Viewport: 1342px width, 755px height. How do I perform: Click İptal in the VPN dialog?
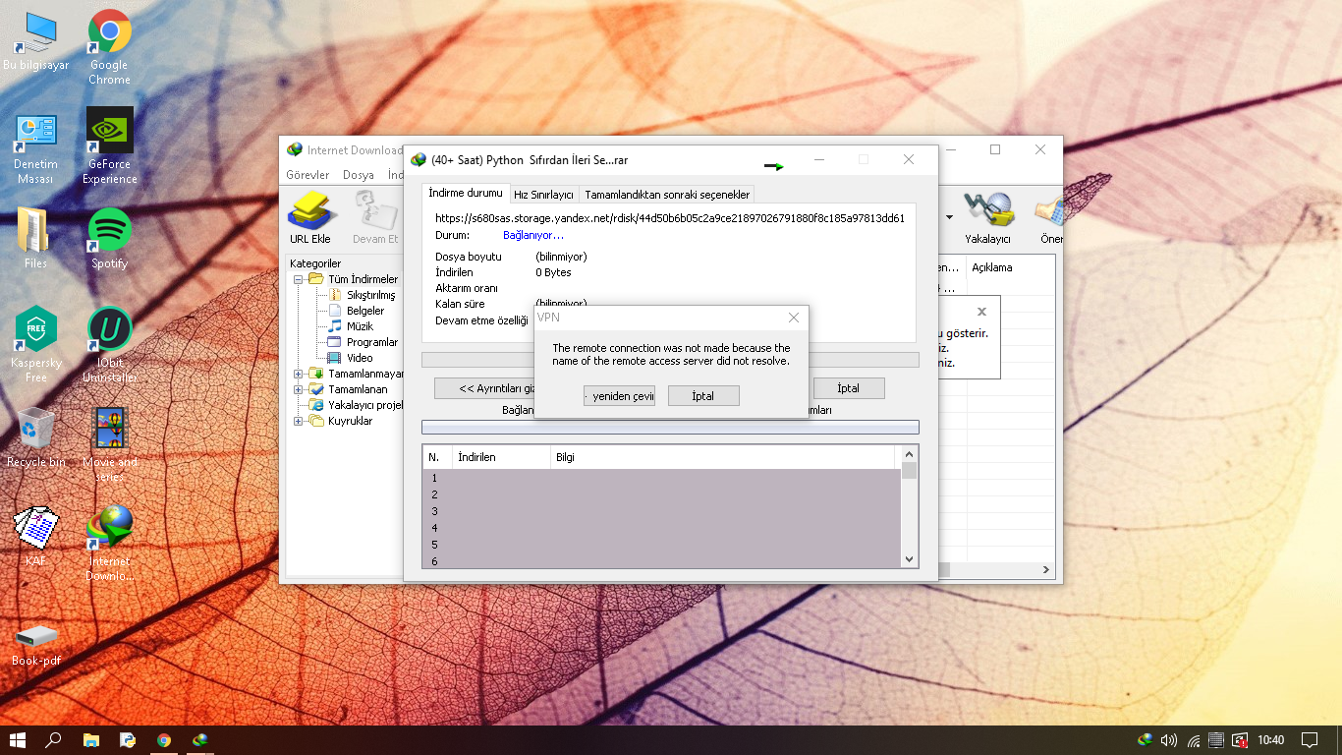coord(702,396)
